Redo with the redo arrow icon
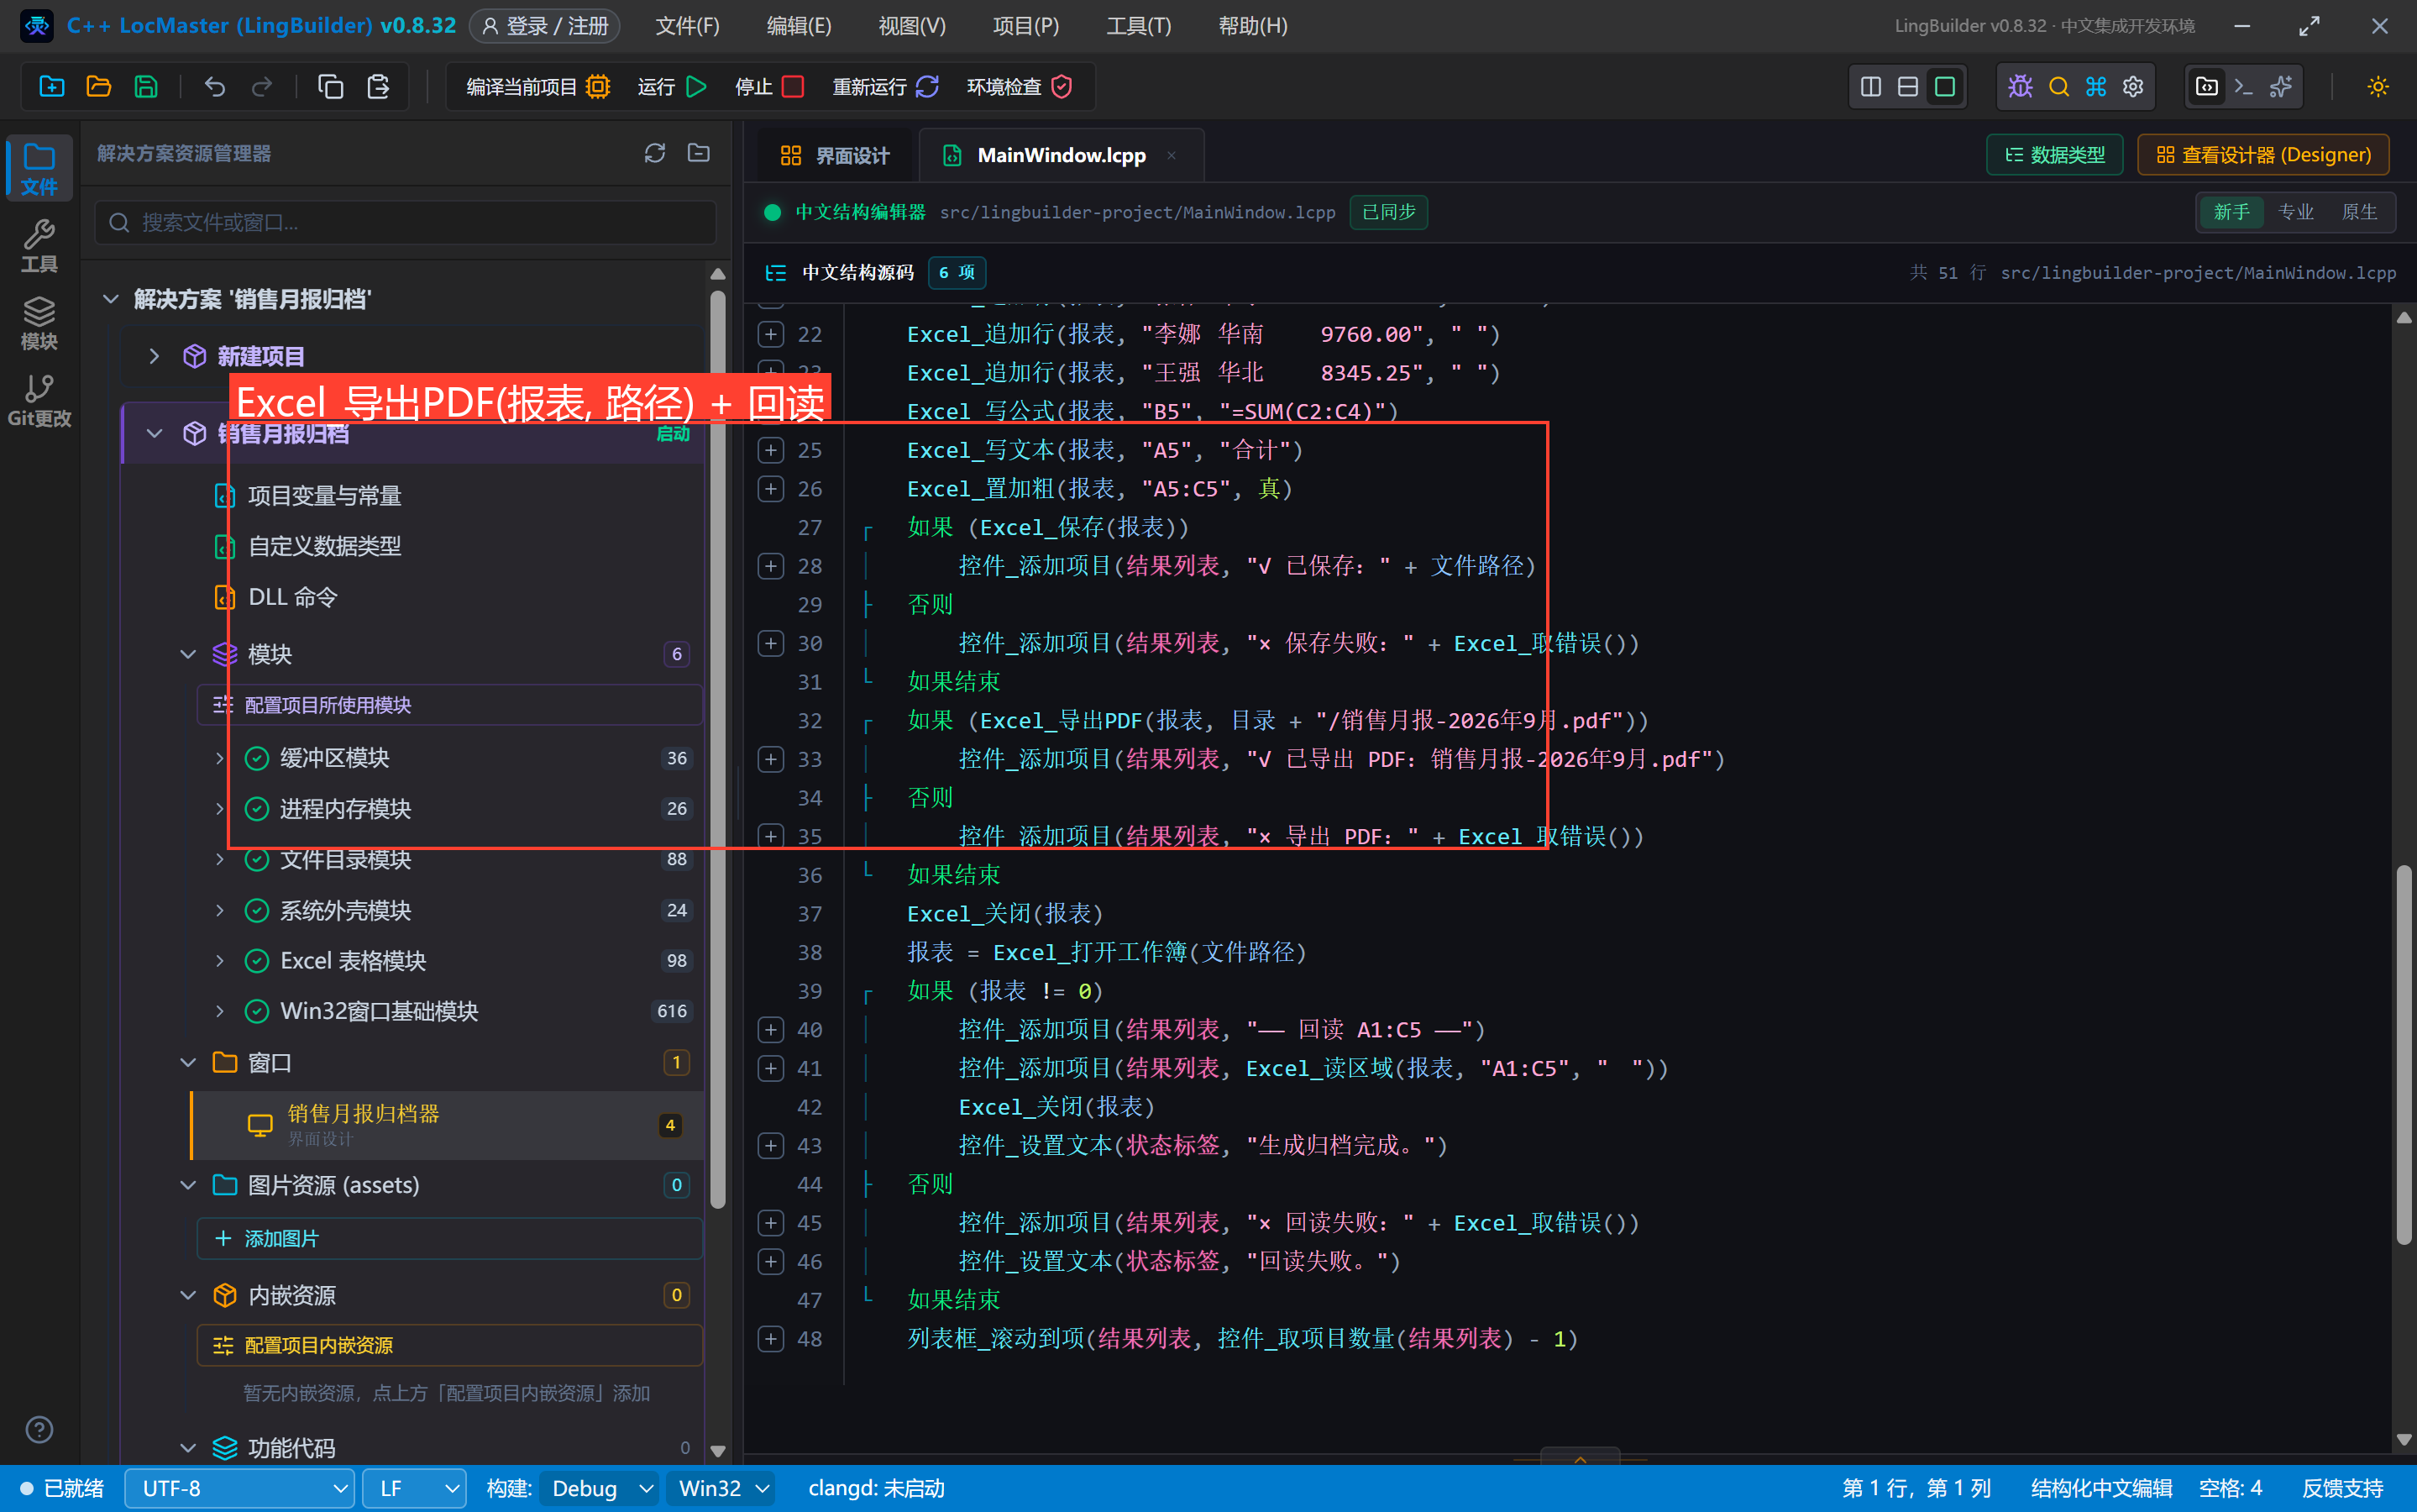Viewport: 2417px width, 1512px height. click(x=262, y=87)
